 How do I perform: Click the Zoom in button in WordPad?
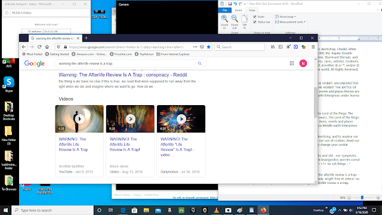pyautogui.click(x=224, y=22)
